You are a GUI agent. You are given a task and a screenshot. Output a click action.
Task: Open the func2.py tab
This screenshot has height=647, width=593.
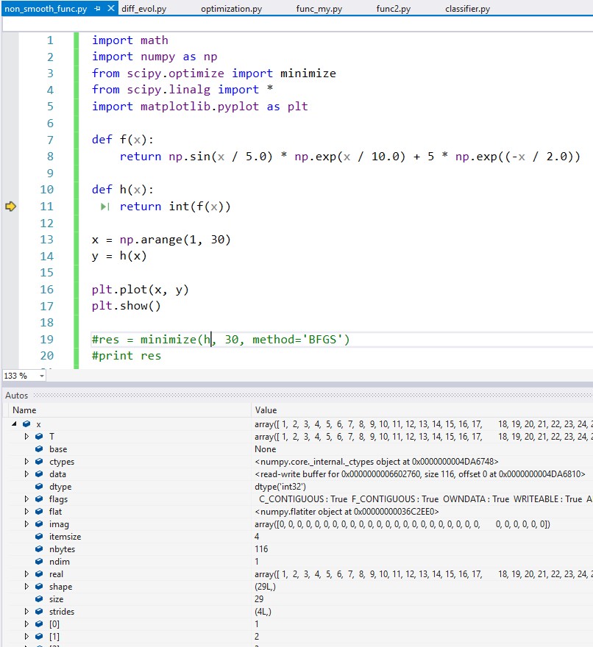(393, 9)
